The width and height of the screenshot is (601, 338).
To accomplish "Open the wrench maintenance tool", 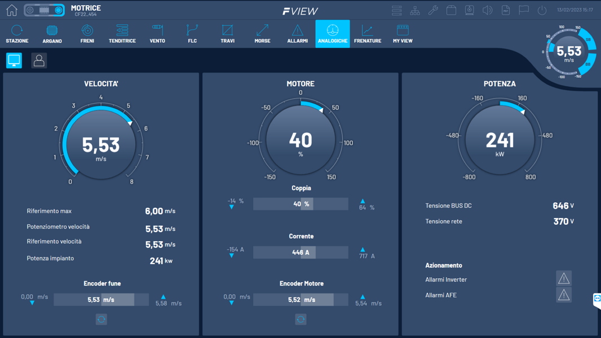I will point(433,10).
